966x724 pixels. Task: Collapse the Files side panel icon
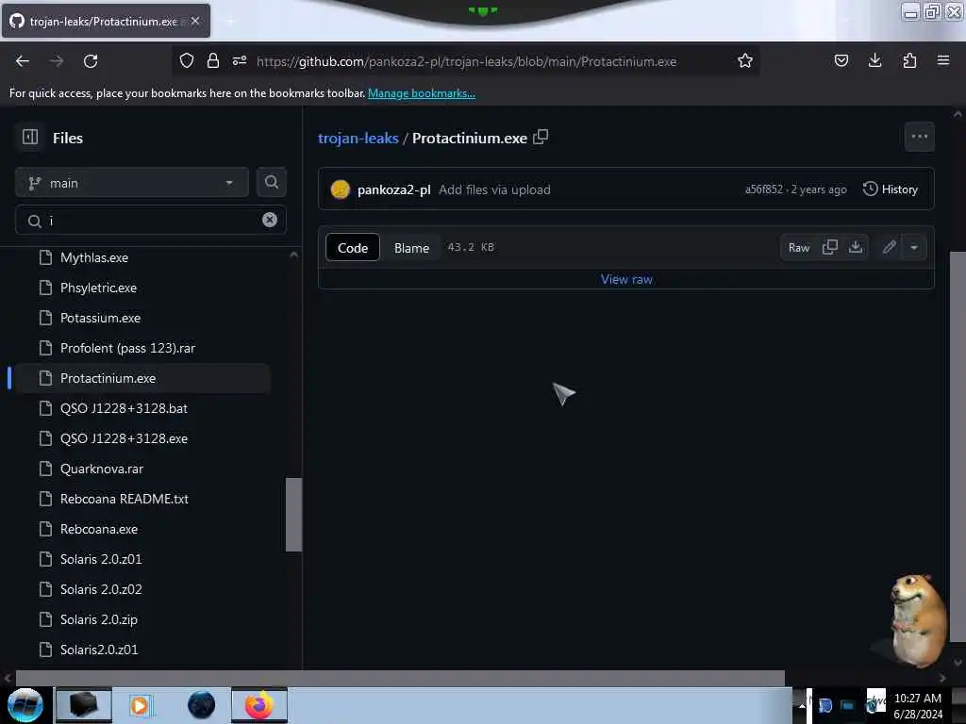[x=29, y=138]
